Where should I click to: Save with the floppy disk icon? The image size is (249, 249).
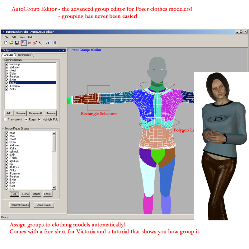17,43
